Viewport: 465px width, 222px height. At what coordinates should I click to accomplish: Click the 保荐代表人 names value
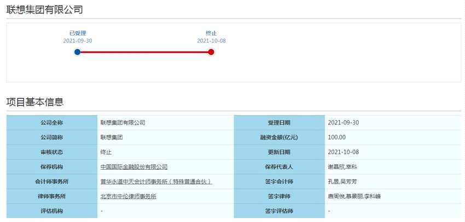[x=342, y=167]
